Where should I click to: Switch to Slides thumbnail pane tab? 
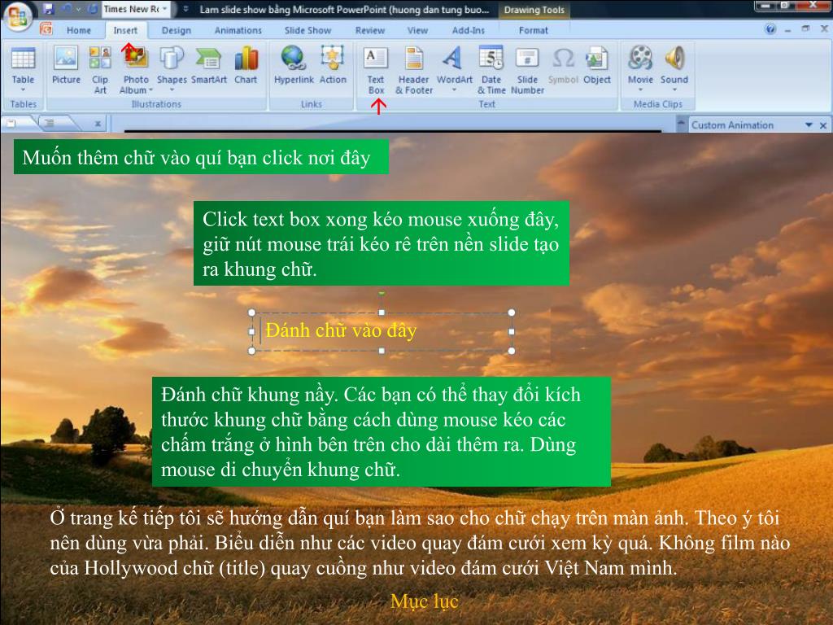[11, 124]
